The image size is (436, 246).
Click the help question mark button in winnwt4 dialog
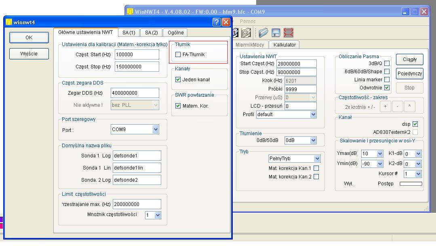click(217, 22)
